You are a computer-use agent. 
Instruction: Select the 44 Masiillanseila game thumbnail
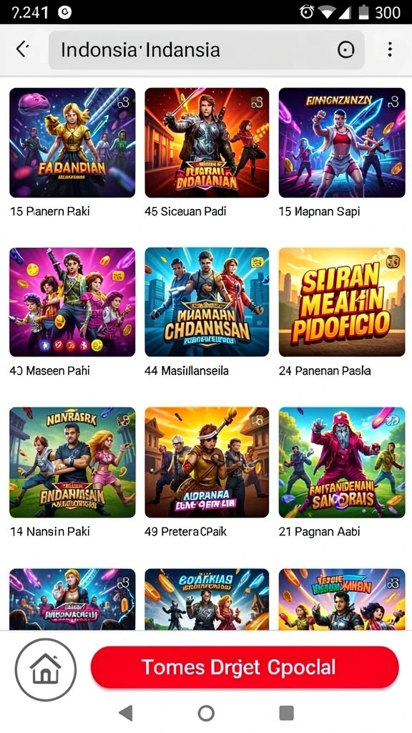207,302
